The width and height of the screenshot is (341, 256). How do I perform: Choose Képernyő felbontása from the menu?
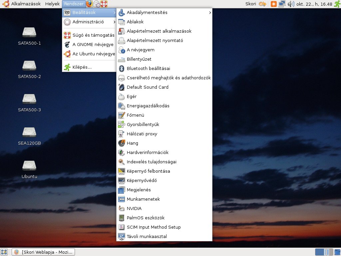pyautogui.click(x=148, y=171)
